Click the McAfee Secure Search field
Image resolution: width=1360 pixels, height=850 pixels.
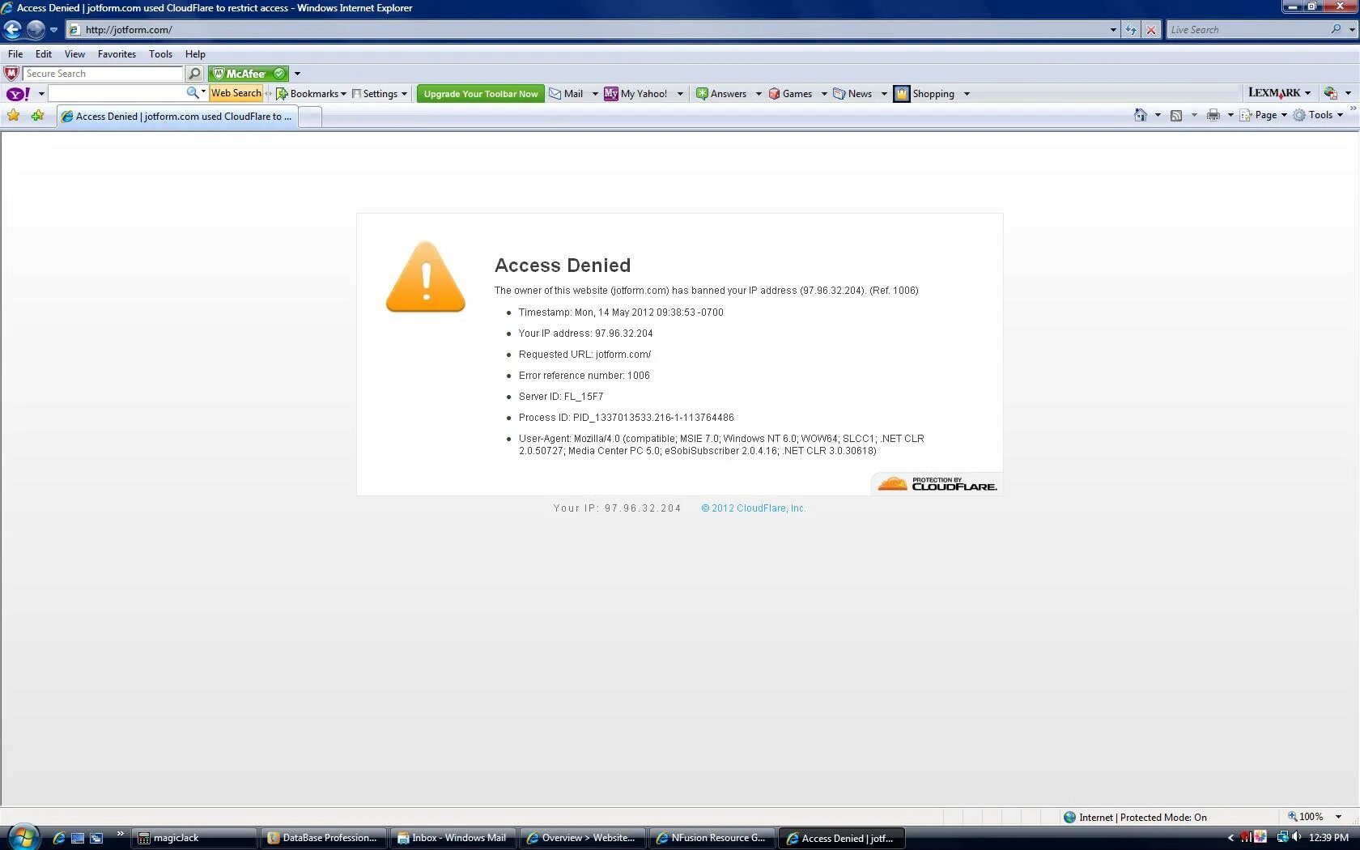tap(103, 74)
